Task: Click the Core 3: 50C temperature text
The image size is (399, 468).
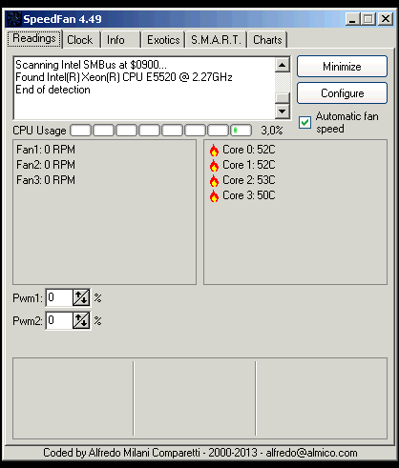Action: coord(249,195)
